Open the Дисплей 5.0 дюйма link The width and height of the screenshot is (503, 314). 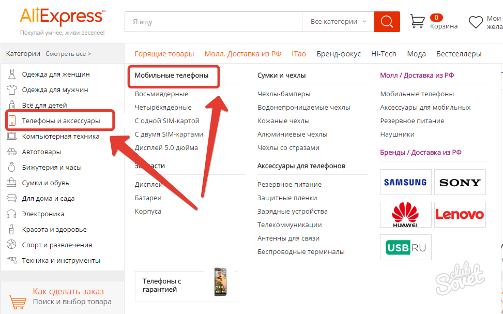[166, 148]
